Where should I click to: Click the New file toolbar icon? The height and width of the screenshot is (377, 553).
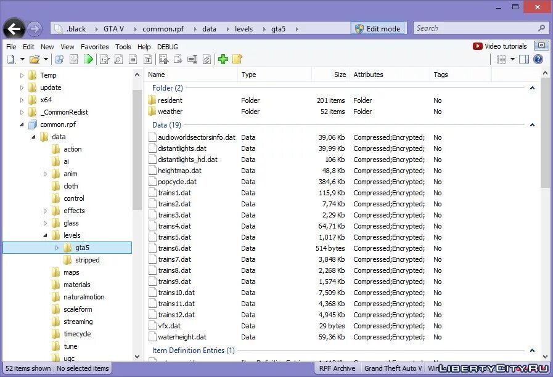11,59
